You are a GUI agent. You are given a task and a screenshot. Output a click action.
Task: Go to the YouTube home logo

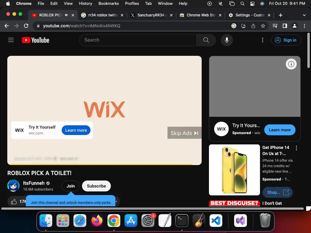pyautogui.click(x=36, y=40)
